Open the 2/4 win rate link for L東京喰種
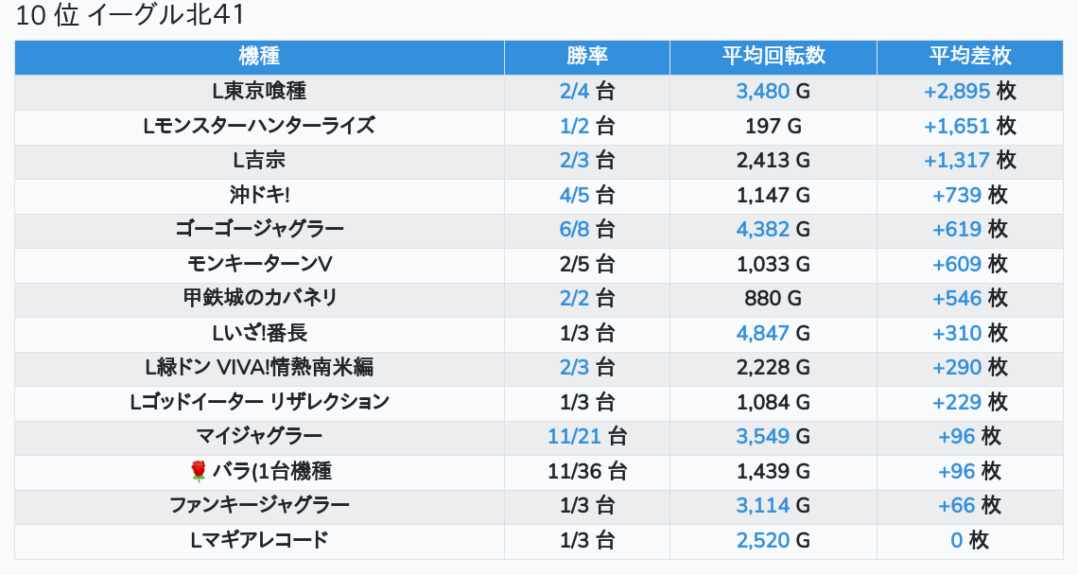1078x575 pixels. pos(574,92)
